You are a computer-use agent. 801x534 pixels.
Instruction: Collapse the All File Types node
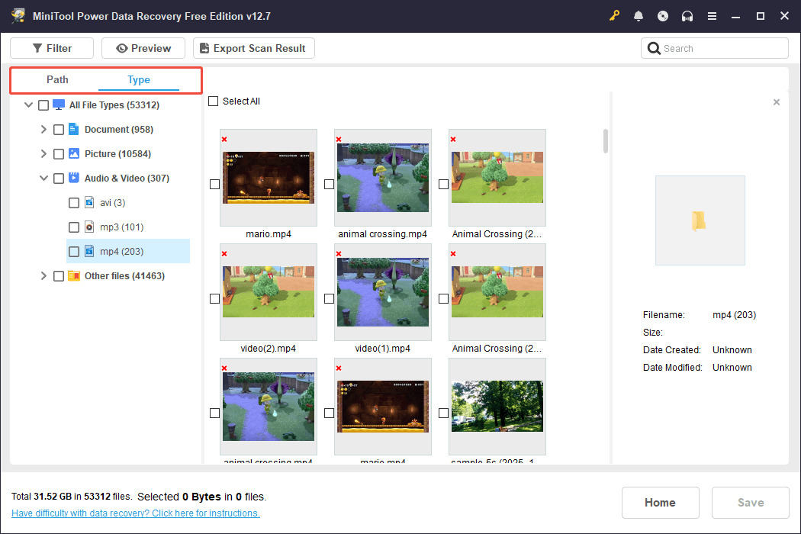click(28, 105)
